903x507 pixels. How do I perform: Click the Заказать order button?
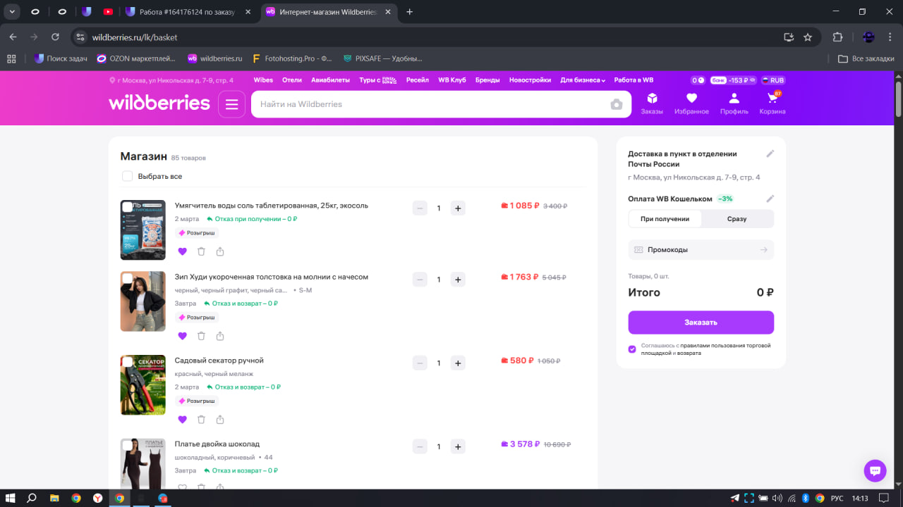pyautogui.click(x=701, y=323)
